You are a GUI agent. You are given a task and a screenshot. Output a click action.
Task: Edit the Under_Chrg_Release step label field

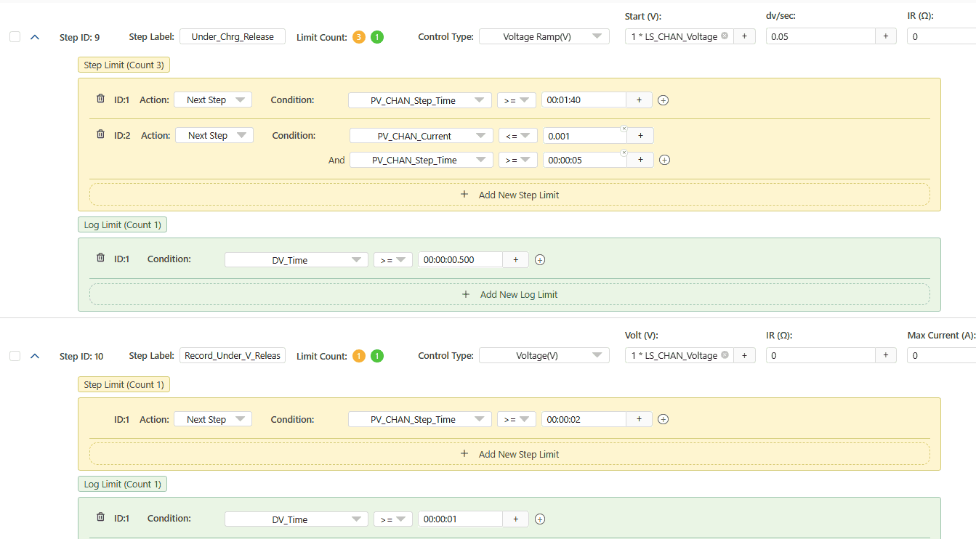click(x=232, y=36)
